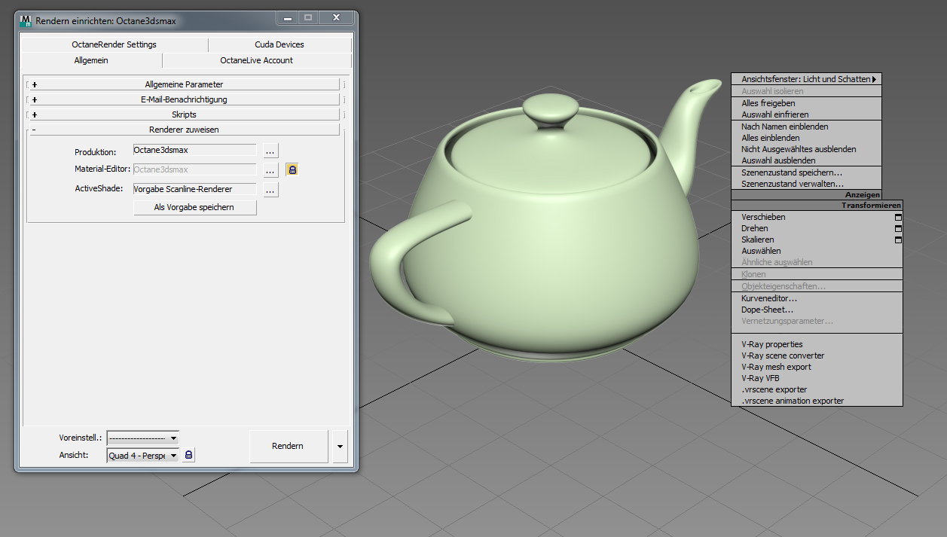Open Skalieren transform settings box icon
Viewport: 947px width, 537px height.
tap(898, 240)
